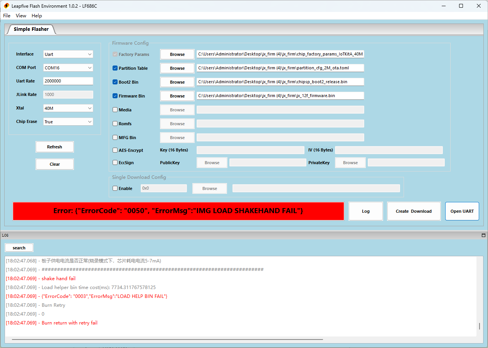Expand the Xtal frequency dropdown
Screen dimensions: 488x348
pos(68,108)
